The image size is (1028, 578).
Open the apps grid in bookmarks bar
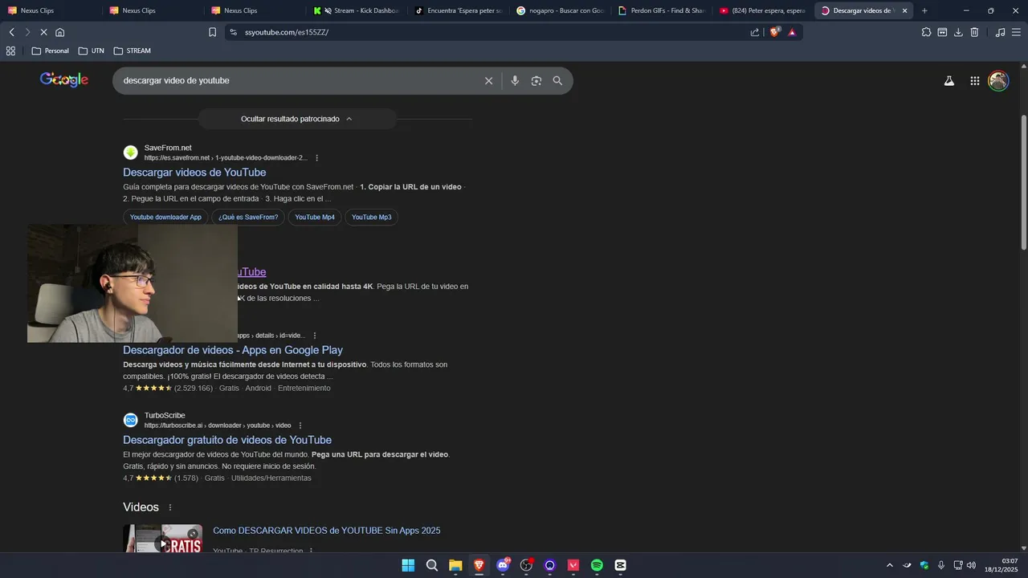coord(10,51)
